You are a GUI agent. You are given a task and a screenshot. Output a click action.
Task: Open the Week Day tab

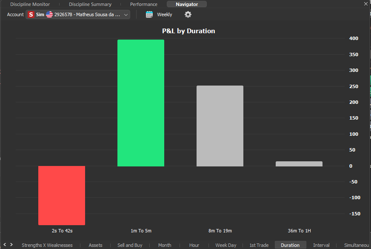tap(226, 245)
